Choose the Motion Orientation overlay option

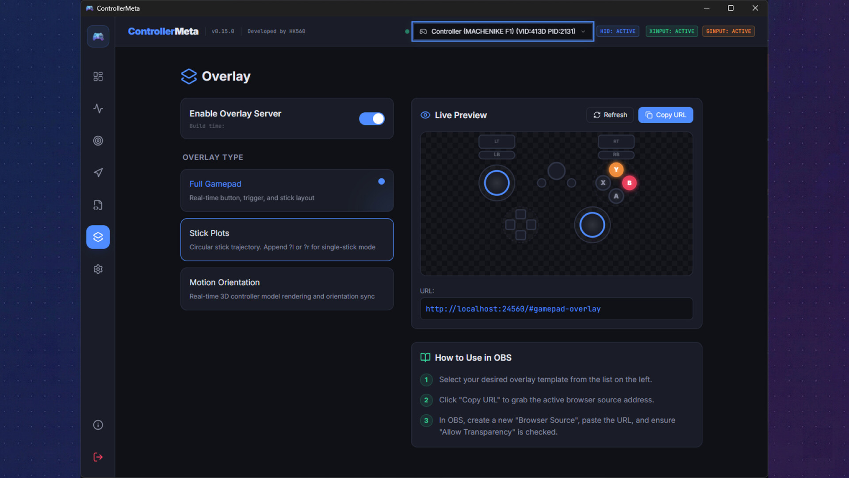coord(287,289)
